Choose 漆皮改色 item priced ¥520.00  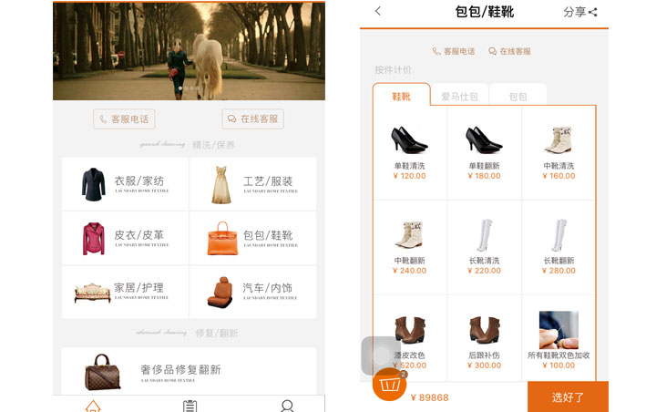click(x=409, y=341)
